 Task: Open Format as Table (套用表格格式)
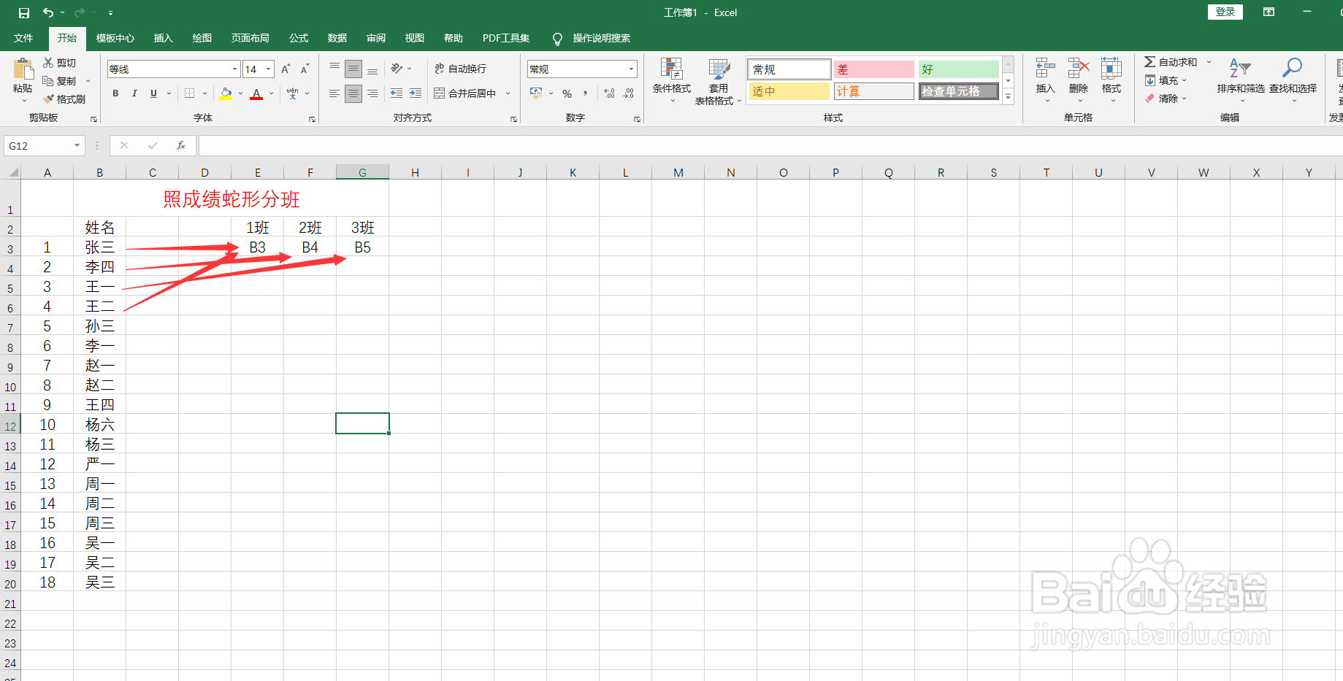pyautogui.click(x=718, y=82)
